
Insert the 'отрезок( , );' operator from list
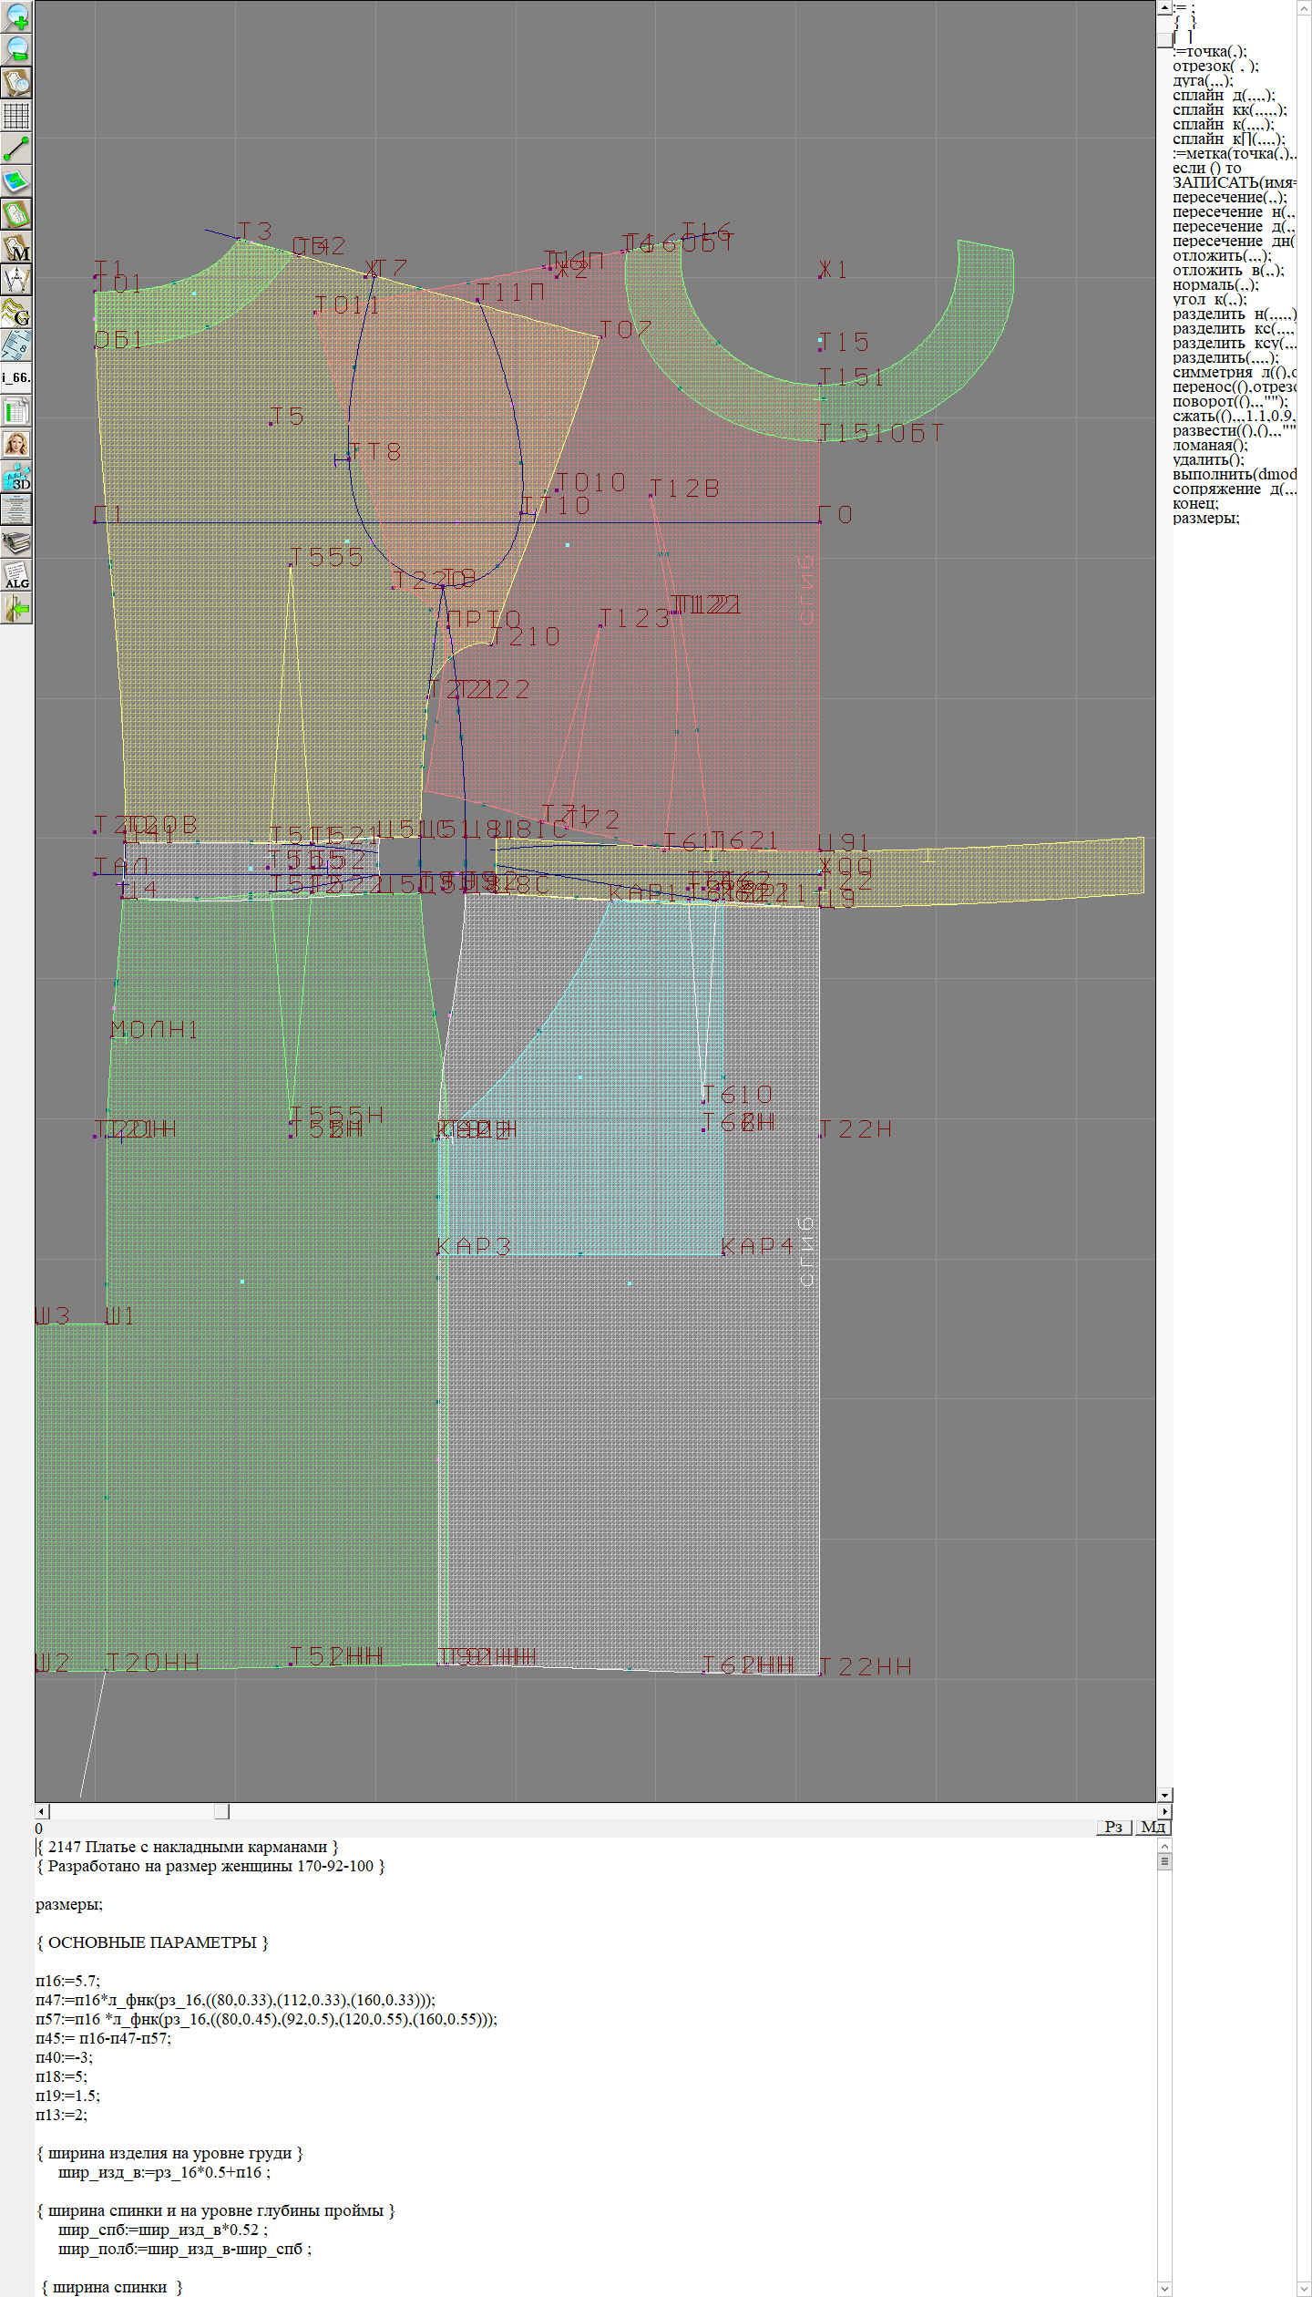[1215, 67]
